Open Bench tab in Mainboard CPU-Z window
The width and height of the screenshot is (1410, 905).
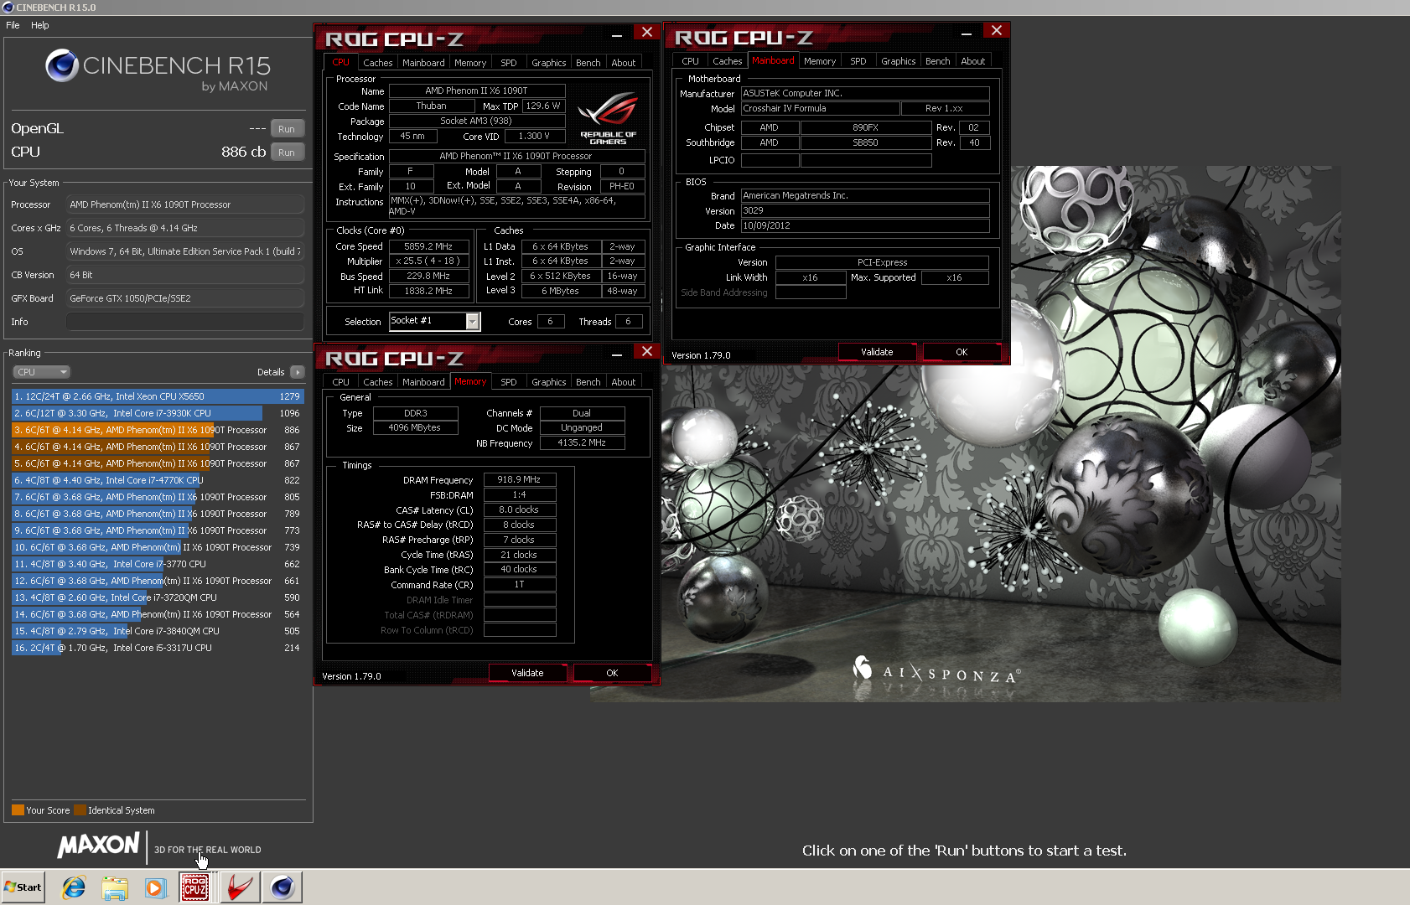coord(938,61)
